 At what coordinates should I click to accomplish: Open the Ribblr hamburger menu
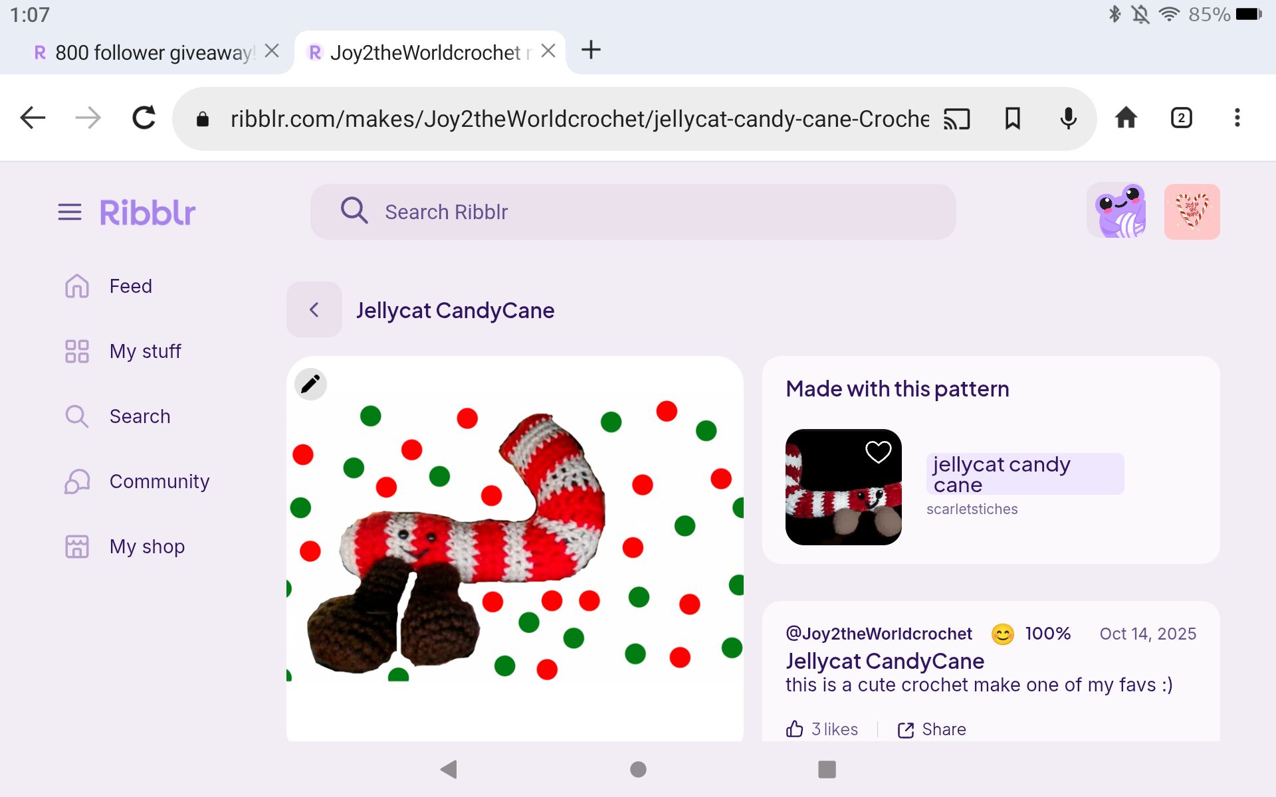coord(70,213)
